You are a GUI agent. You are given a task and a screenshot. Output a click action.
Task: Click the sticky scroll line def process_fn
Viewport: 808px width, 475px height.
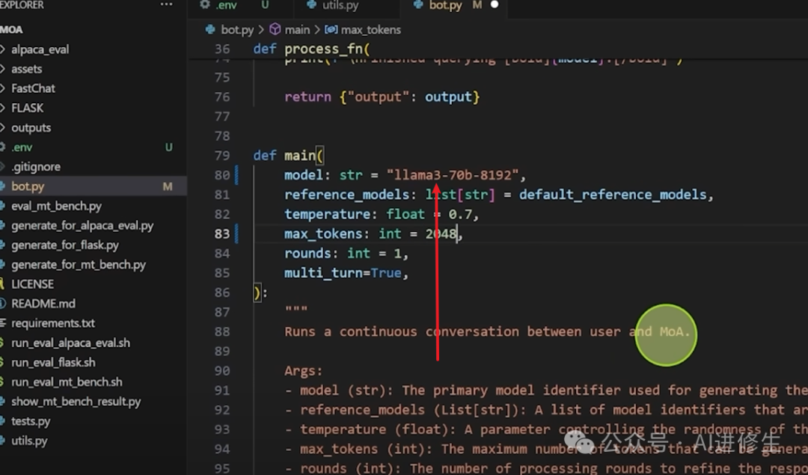(x=311, y=49)
